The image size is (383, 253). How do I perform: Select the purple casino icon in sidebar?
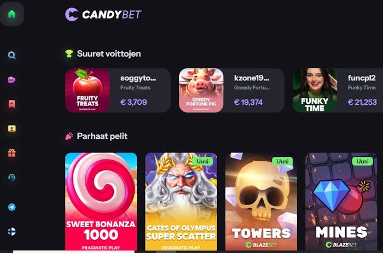11,80
